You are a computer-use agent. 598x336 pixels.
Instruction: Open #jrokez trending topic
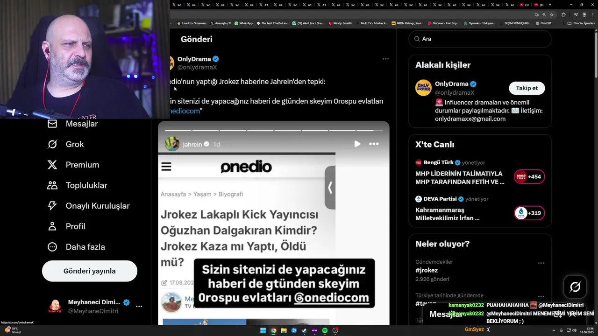coord(427,270)
